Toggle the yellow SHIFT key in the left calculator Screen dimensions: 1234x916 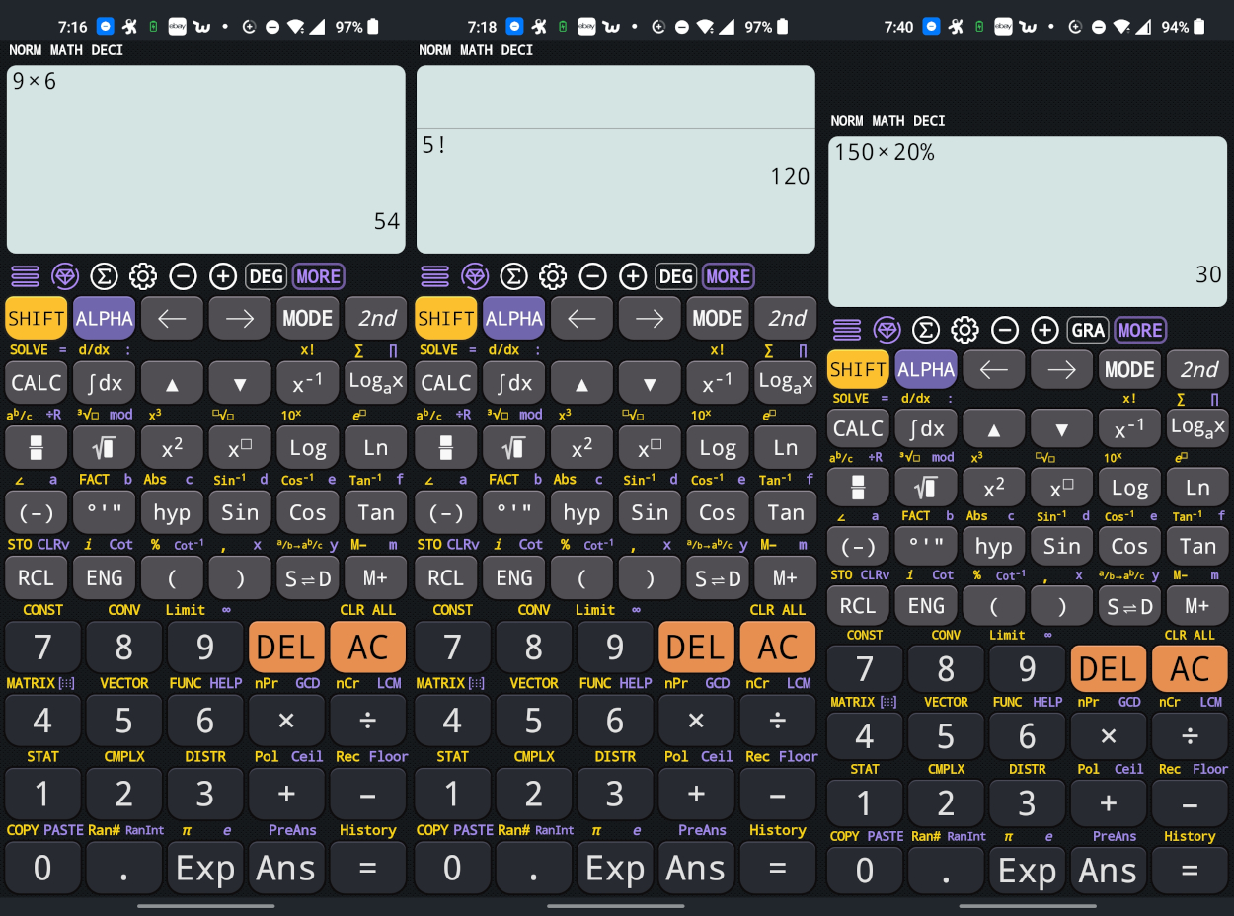pos(37,318)
